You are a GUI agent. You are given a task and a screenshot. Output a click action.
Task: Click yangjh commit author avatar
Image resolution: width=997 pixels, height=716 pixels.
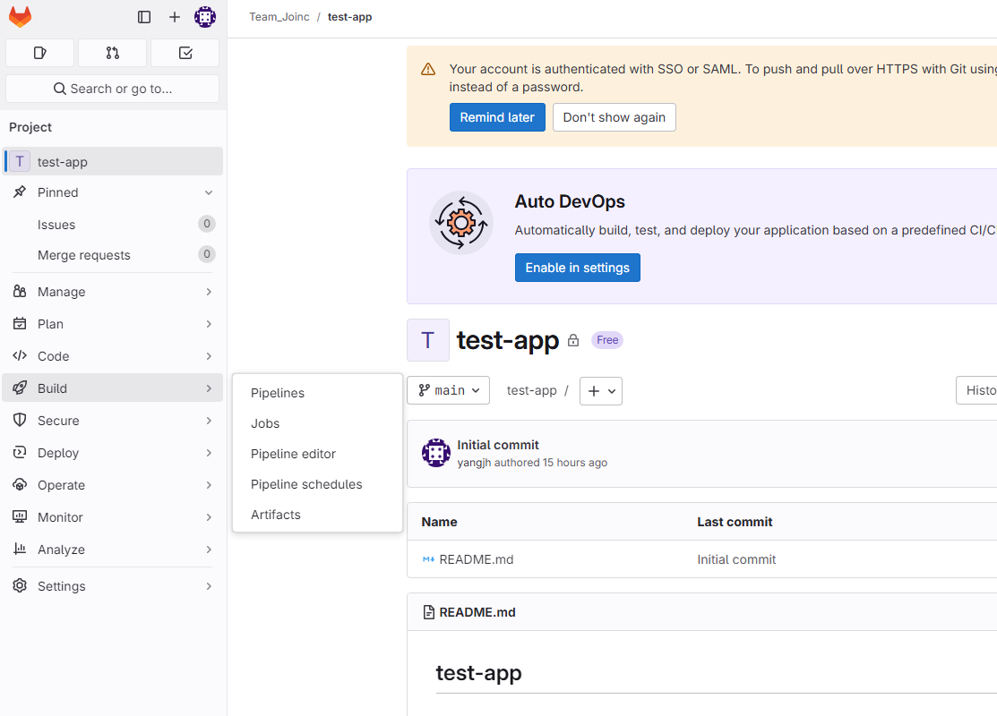click(436, 453)
